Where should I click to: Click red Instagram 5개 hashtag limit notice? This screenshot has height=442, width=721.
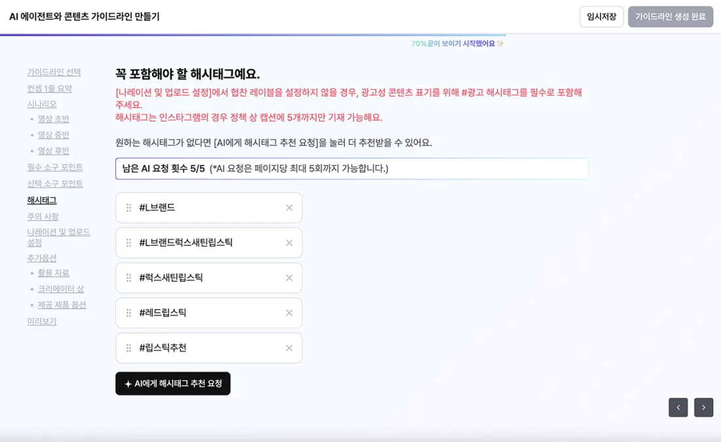(x=249, y=118)
